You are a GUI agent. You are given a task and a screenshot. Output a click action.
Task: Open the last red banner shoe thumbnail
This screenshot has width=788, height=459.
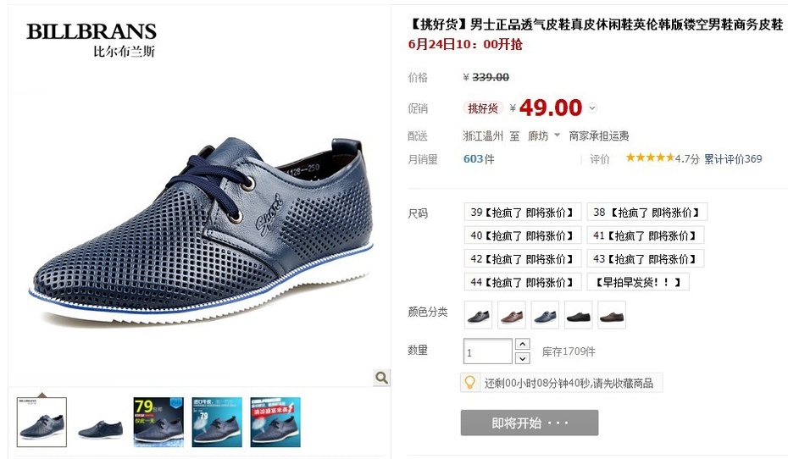pos(275,423)
